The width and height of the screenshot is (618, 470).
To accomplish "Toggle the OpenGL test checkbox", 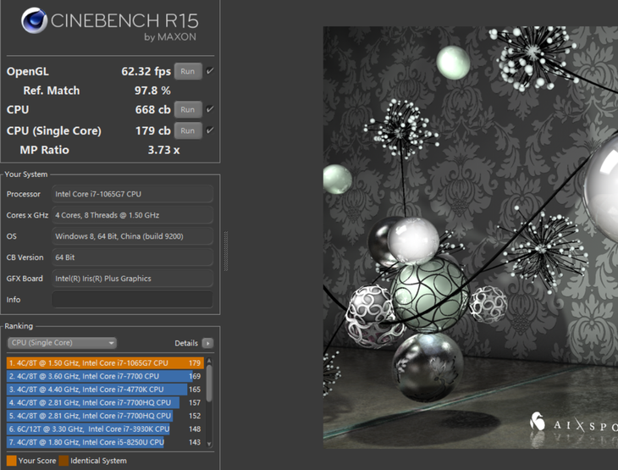I will point(210,71).
